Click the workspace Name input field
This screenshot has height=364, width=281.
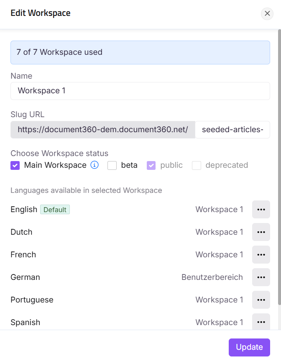[140, 91]
